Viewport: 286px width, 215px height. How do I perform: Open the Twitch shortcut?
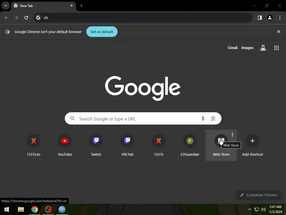[x=96, y=145]
